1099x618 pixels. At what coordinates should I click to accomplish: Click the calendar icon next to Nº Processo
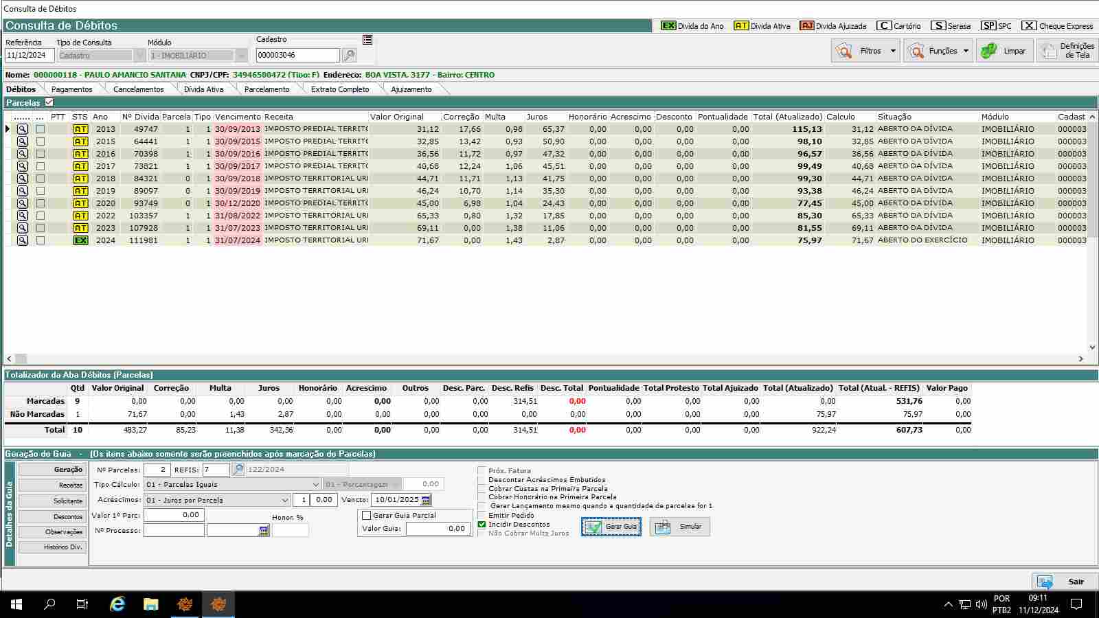coord(264,531)
